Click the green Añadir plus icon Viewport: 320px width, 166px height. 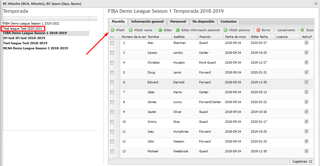[112, 30]
